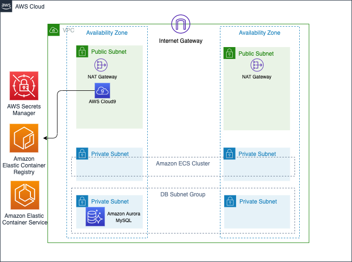Click the 'DB Subnet Group' label
Image resolution: width=352 pixels, height=262 pixels.
point(183,194)
